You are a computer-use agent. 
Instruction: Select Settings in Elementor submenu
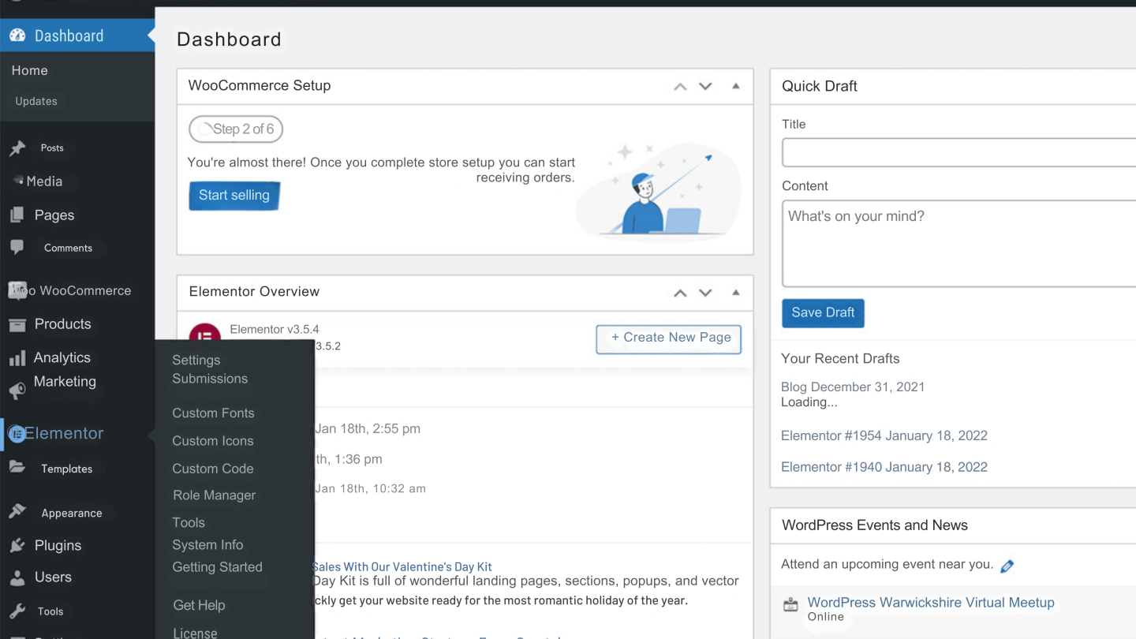click(x=196, y=360)
